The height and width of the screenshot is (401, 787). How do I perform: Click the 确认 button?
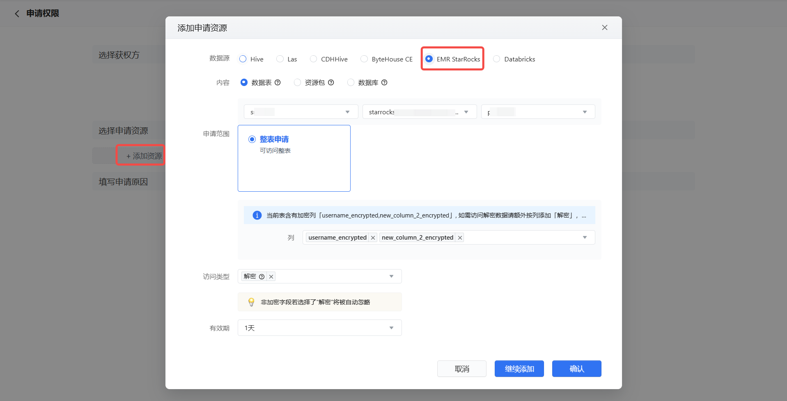576,369
